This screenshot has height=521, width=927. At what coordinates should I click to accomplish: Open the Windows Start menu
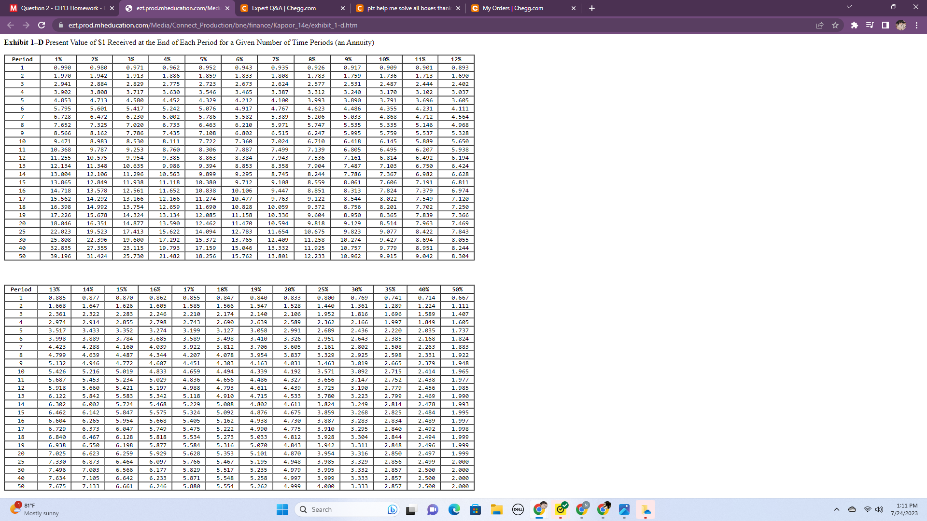coord(282,509)
